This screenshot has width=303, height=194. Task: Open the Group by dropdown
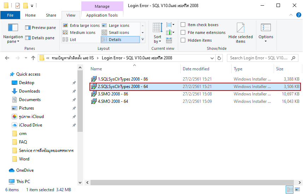(x=170, y=25)
